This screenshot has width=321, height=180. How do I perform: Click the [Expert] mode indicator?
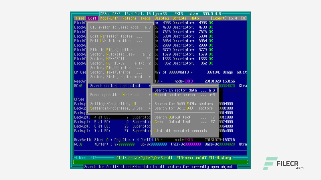click(x=218, y=18)
